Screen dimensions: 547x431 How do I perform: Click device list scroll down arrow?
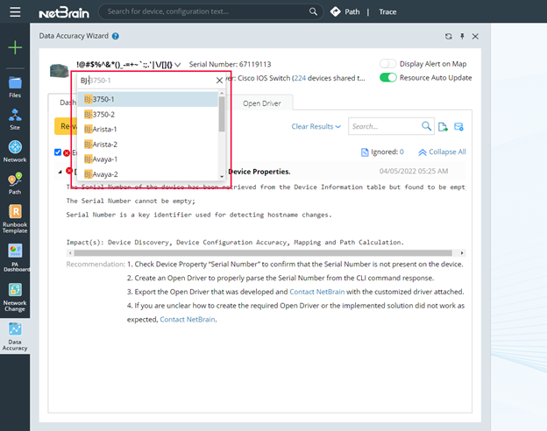tap(222, 176)
